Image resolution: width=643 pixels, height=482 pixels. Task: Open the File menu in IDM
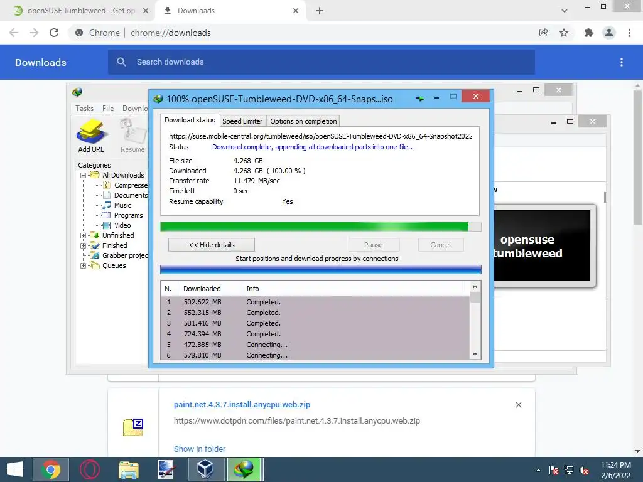tap(108, 108)
